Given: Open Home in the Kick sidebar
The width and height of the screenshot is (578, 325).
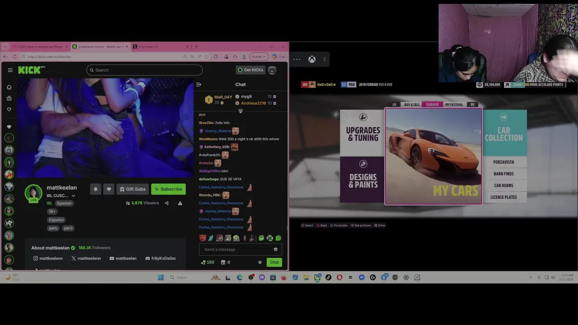Looking at the screenshot, I should point(9,87).
